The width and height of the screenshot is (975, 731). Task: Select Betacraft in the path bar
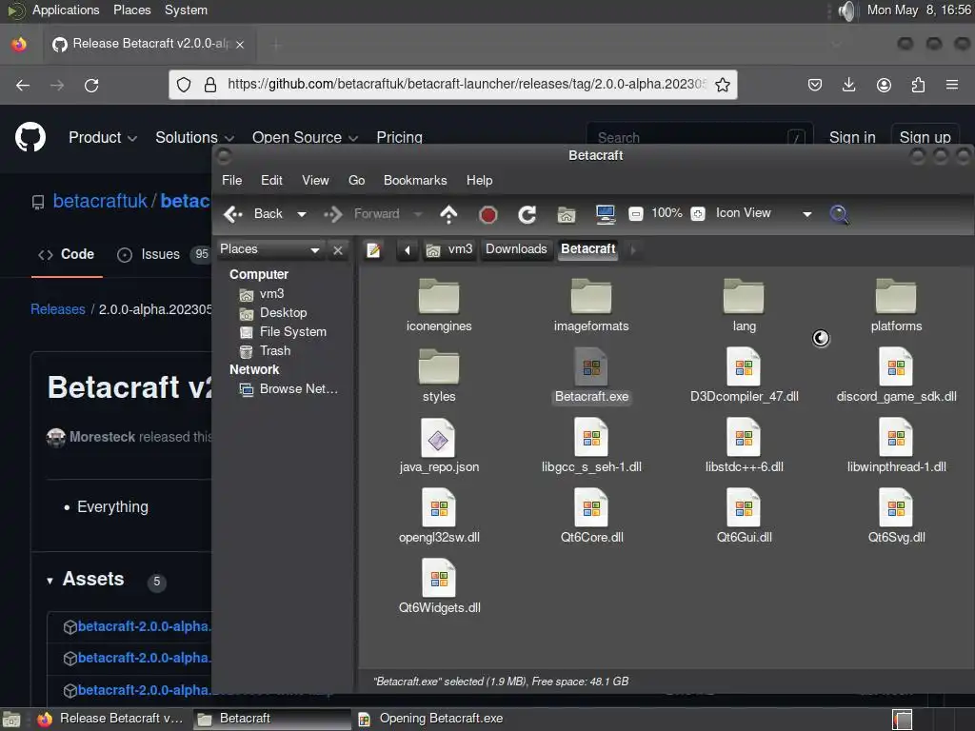point(587,249)
